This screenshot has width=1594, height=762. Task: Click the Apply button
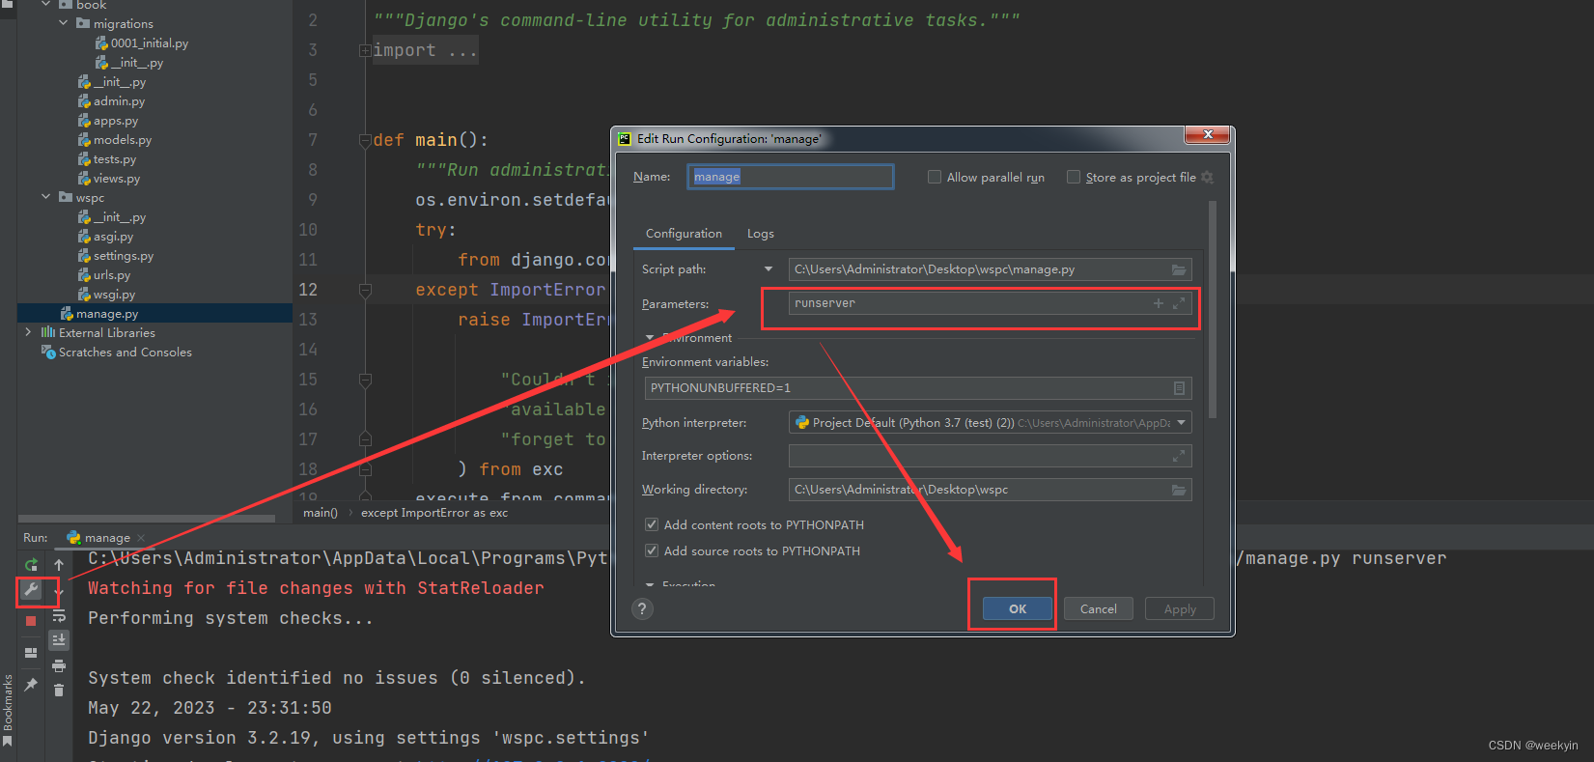[1180, 608]
